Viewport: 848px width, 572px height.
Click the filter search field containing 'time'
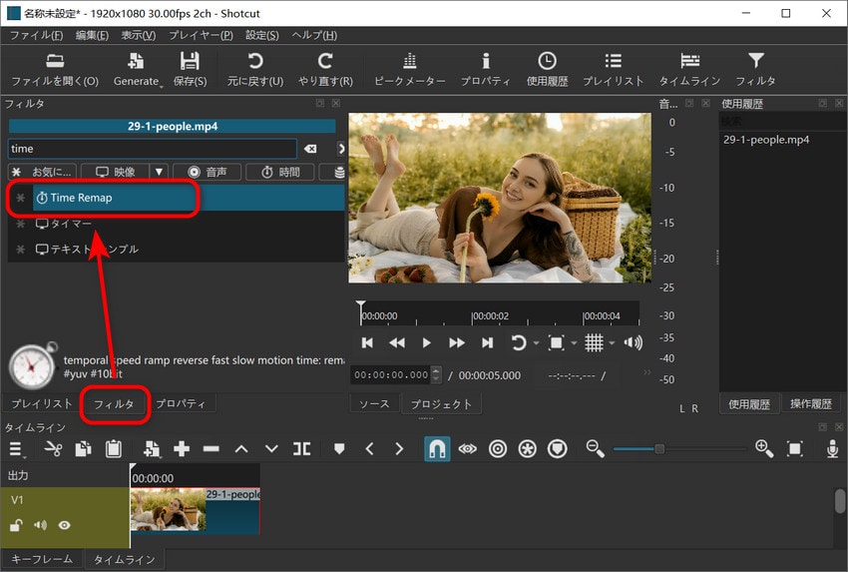click(152, 149)
